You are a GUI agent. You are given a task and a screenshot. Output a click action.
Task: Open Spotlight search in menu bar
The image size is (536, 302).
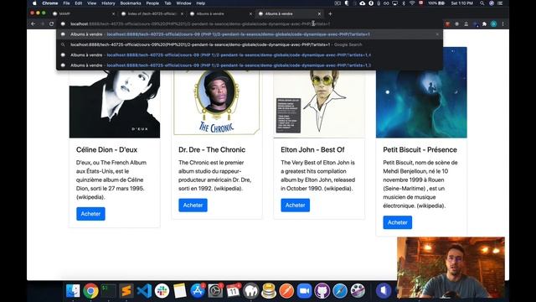point(482,3)
